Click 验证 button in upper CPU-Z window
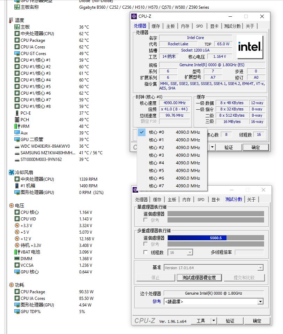Image resolution: width=283 pixels, height=334 pixels. (x=229, y=147)
